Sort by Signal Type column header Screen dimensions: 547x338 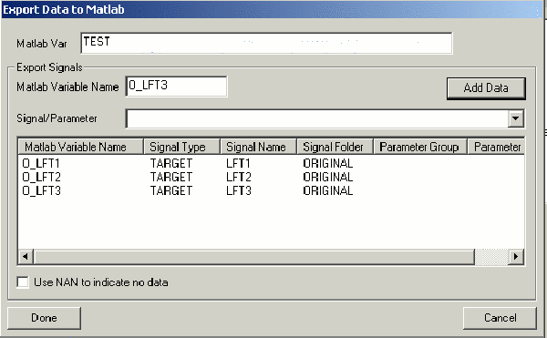[181, 147]
